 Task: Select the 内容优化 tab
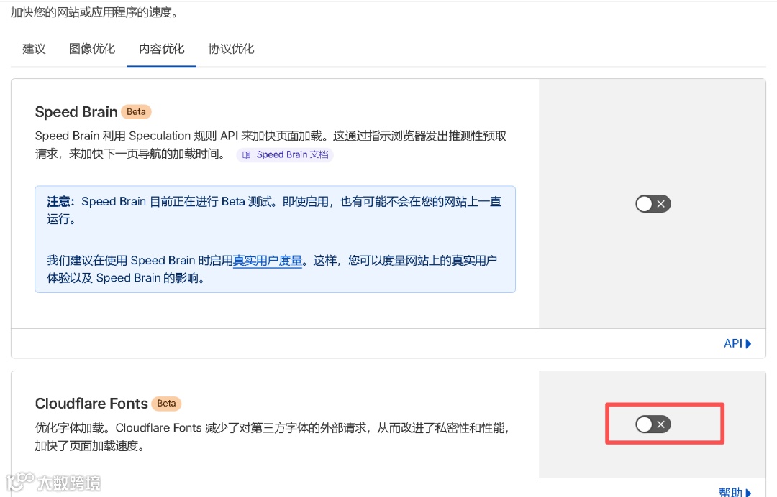[162, 48]
